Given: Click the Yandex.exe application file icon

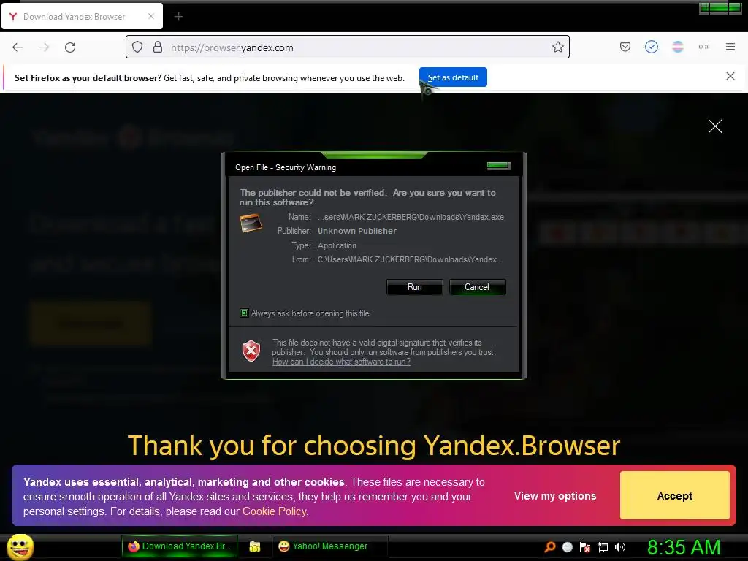Looking at the screenshot, I should tap(251, 224).
